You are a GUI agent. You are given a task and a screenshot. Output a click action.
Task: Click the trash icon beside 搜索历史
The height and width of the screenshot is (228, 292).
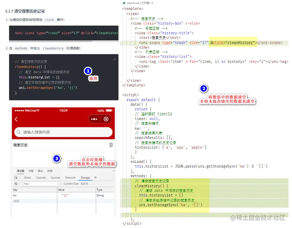click(111, 145)
